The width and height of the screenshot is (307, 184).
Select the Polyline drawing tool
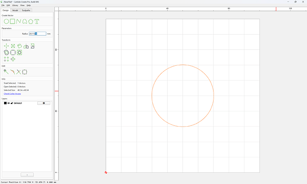coord(19,21)
